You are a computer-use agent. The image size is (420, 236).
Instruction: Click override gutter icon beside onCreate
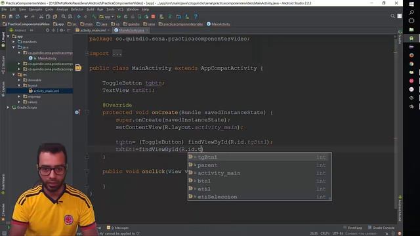coord(77,112)
